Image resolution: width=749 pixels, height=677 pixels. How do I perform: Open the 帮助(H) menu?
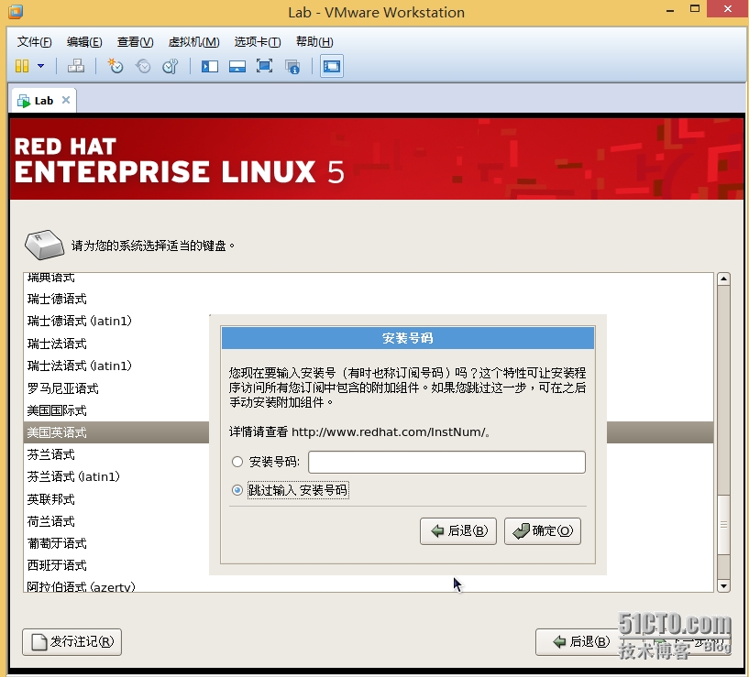(x=314, y=42)
